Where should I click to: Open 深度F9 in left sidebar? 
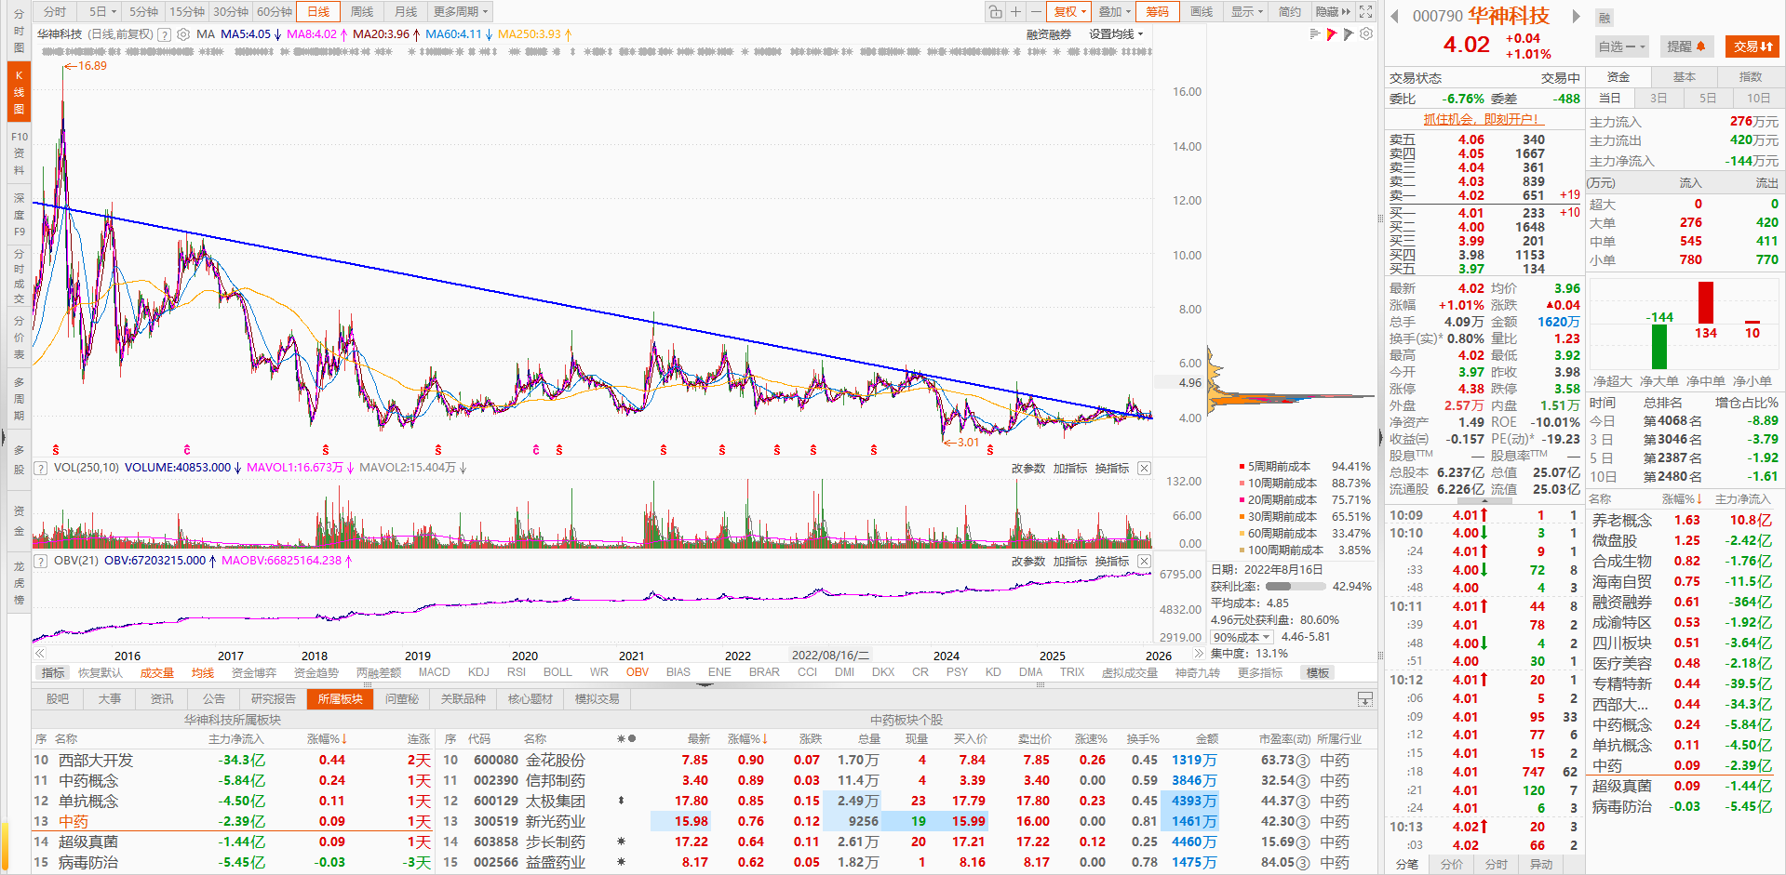click(19, 215)
